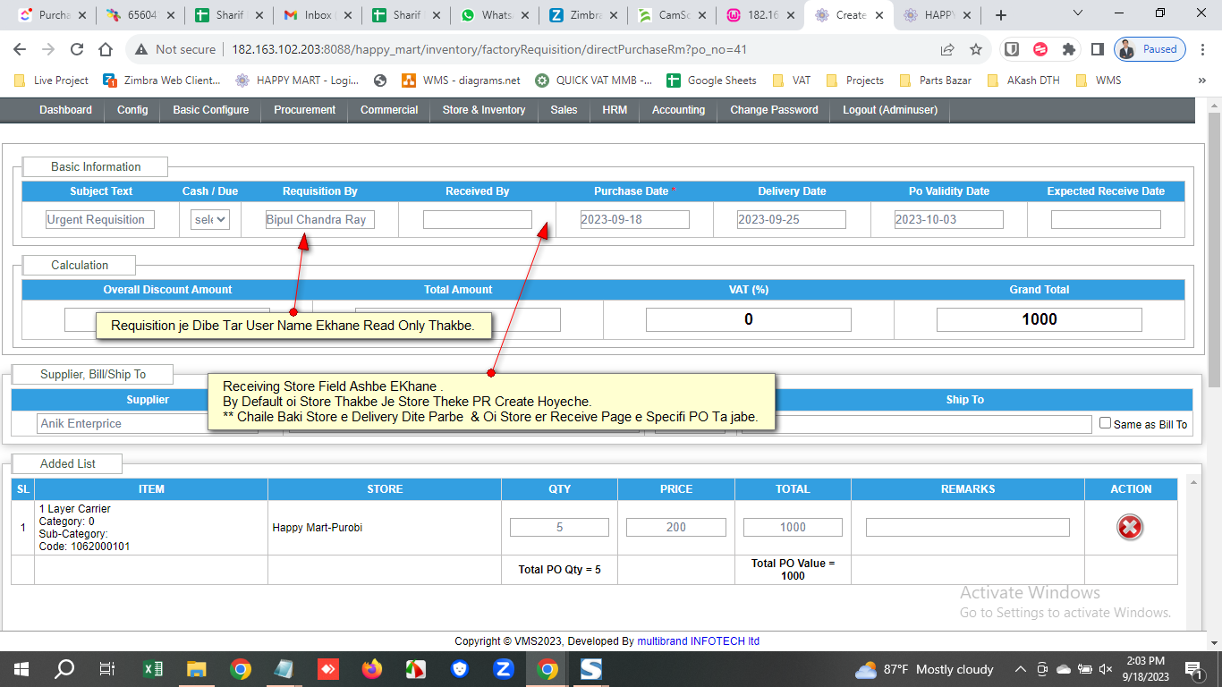
Task: Focus the Subject Text field
Action: [100, 219]
